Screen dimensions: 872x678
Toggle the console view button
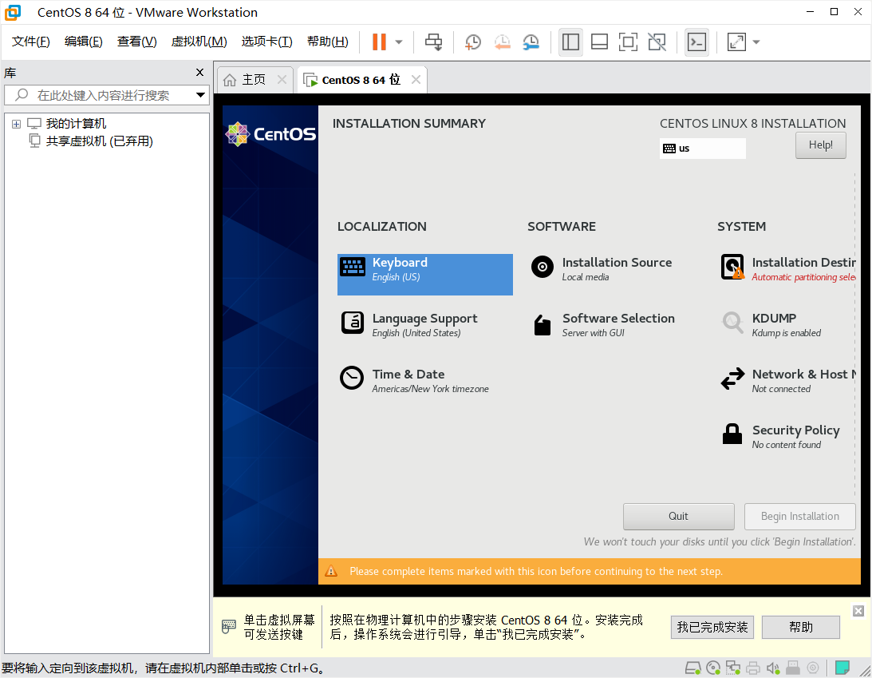tap(696, 42)
